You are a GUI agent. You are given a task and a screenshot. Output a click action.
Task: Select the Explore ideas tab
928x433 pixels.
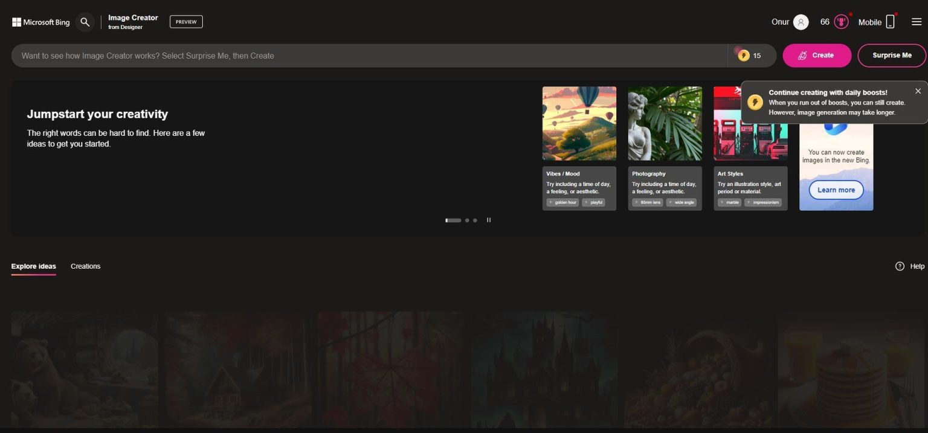point(34,266)
